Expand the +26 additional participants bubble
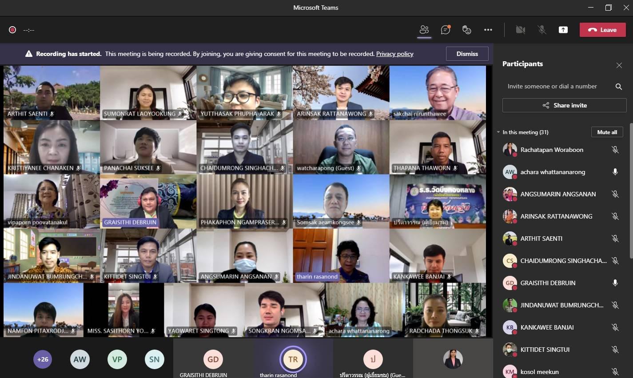 pos(43,359)
